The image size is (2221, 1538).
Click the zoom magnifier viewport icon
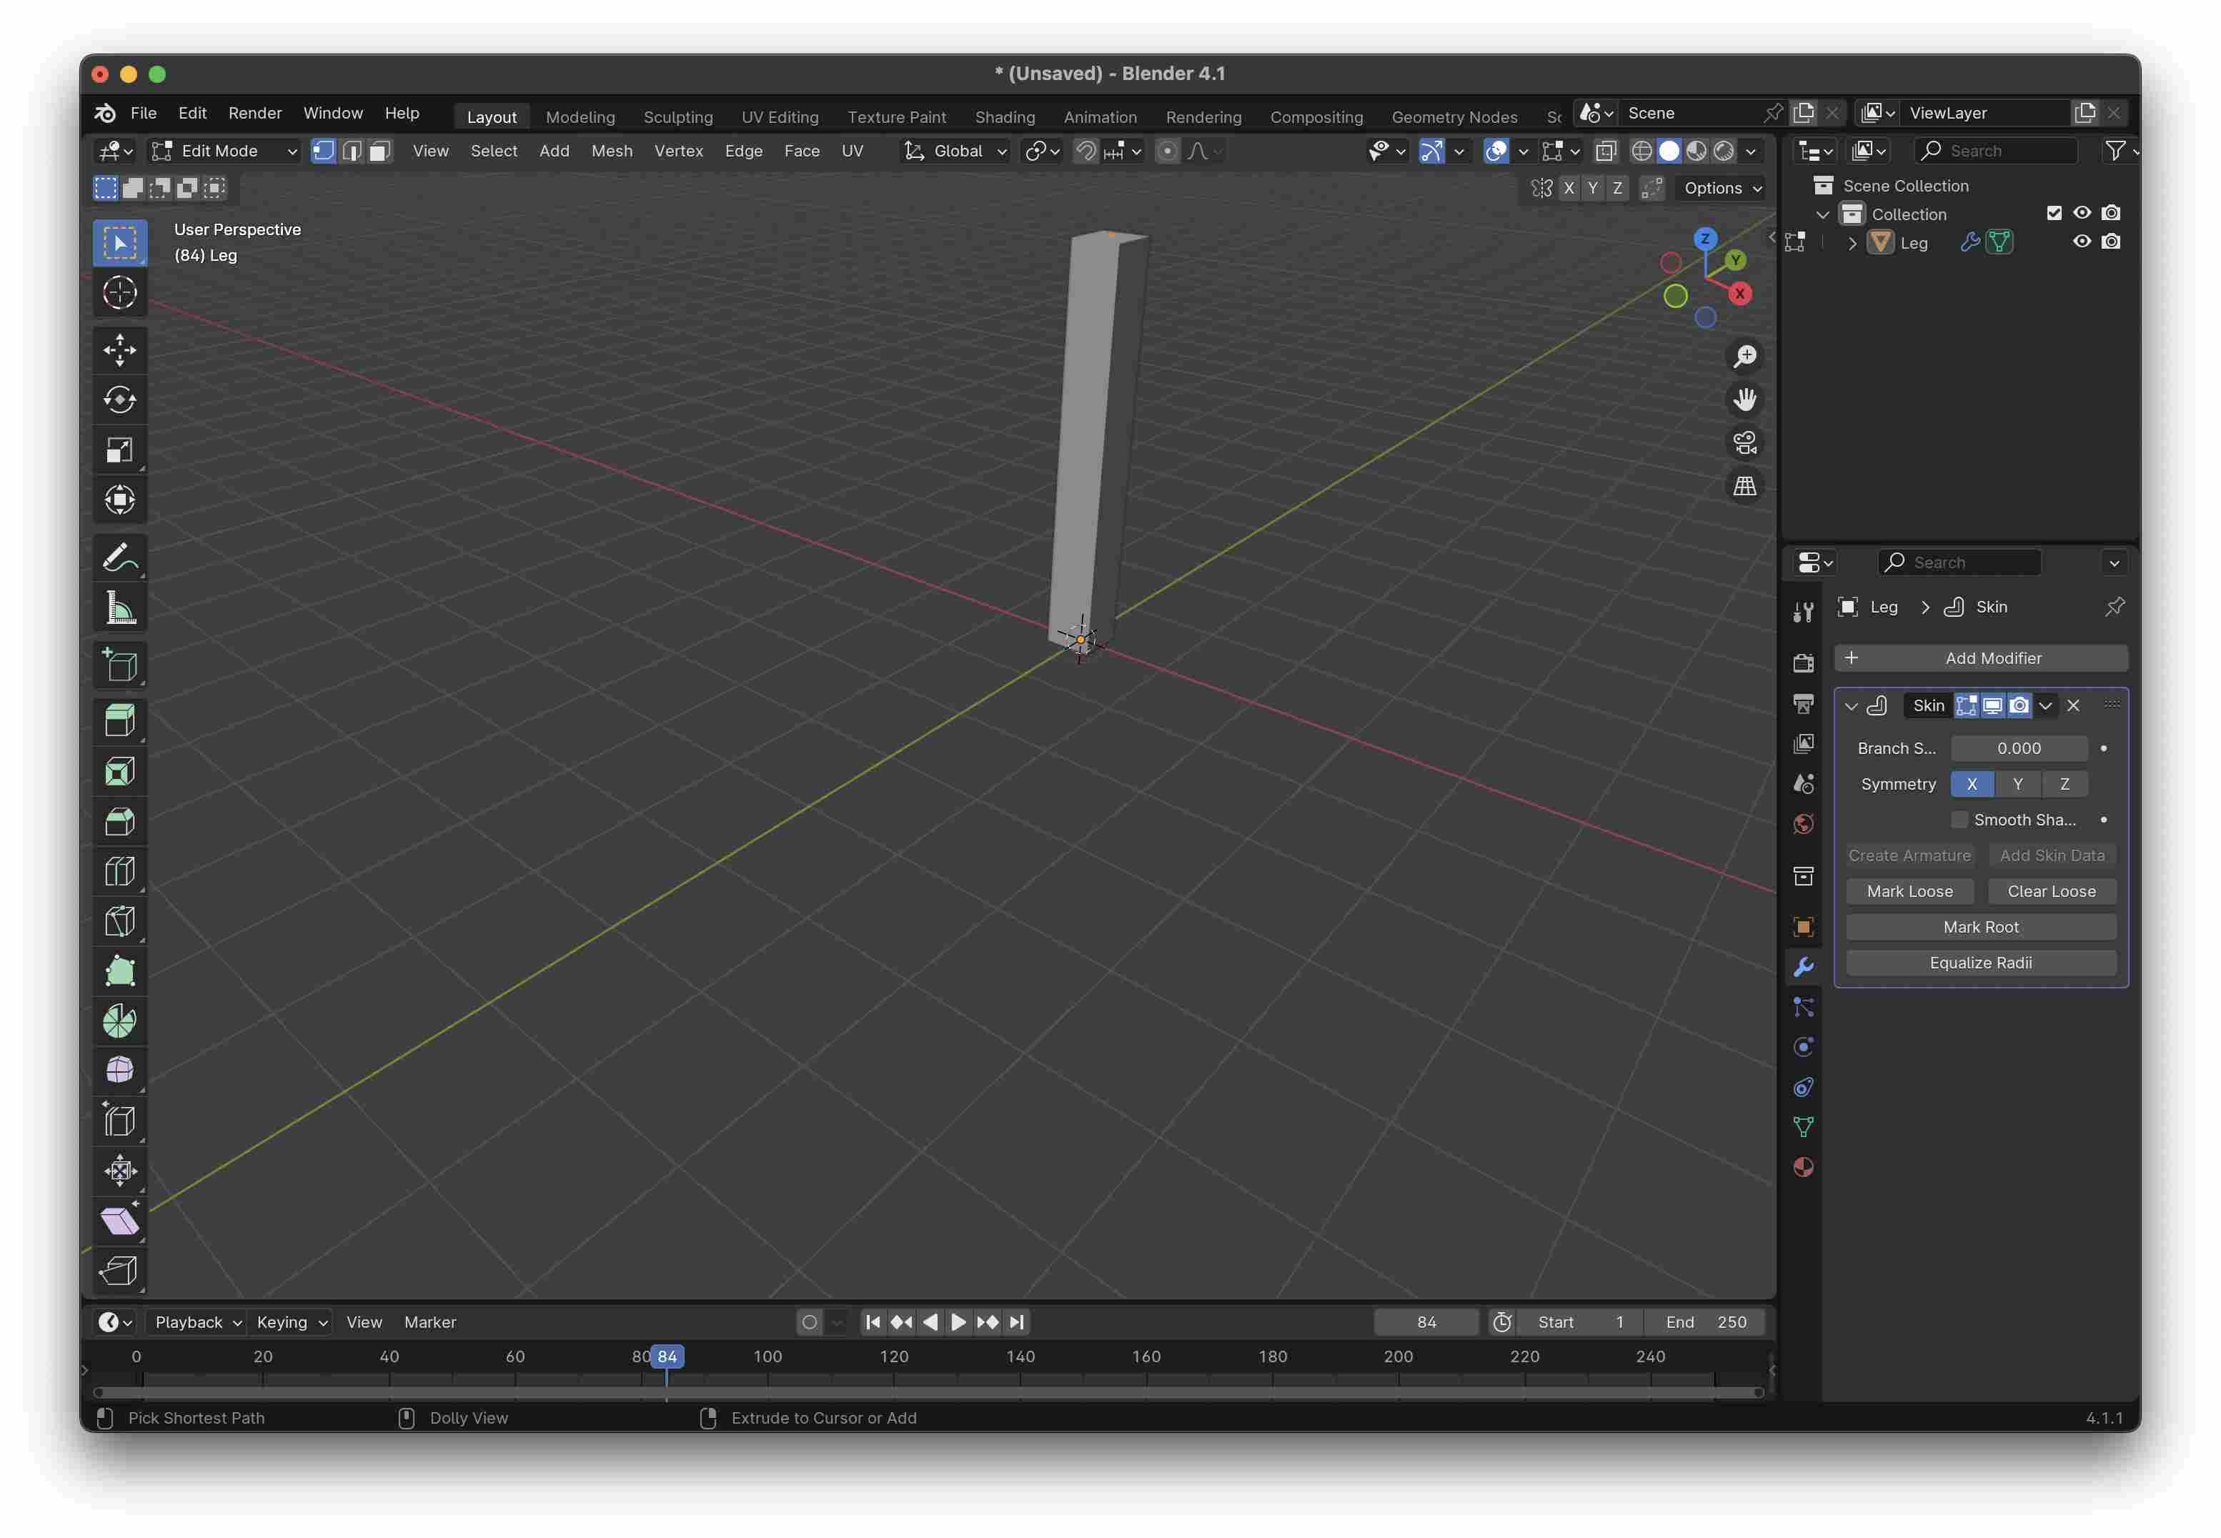1745,357
